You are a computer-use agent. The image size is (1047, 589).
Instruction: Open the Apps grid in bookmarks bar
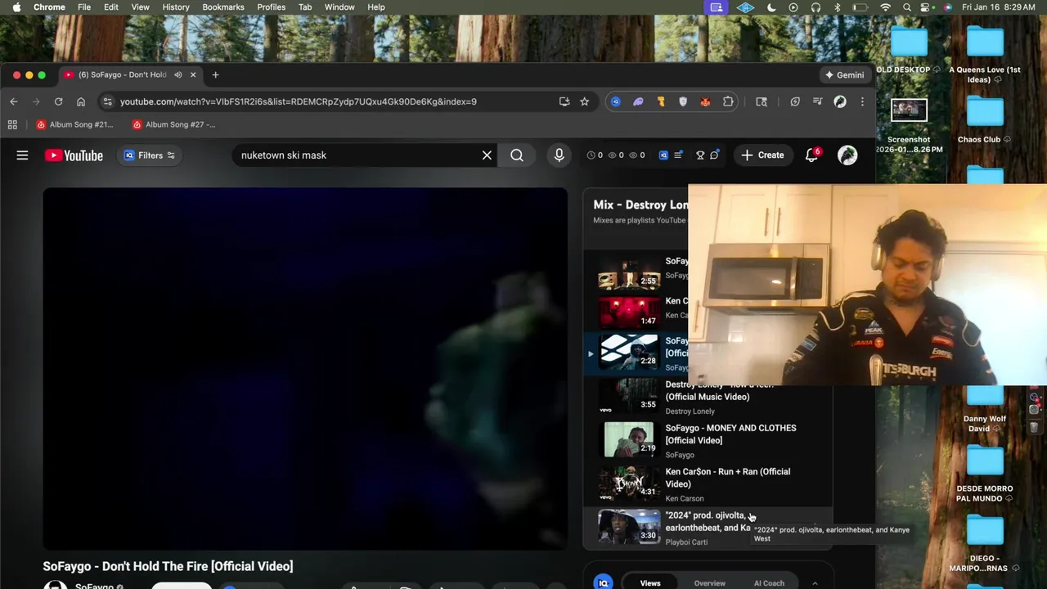12,124
